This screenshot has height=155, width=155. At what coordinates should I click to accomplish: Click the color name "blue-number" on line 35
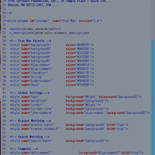coord(36,65)
